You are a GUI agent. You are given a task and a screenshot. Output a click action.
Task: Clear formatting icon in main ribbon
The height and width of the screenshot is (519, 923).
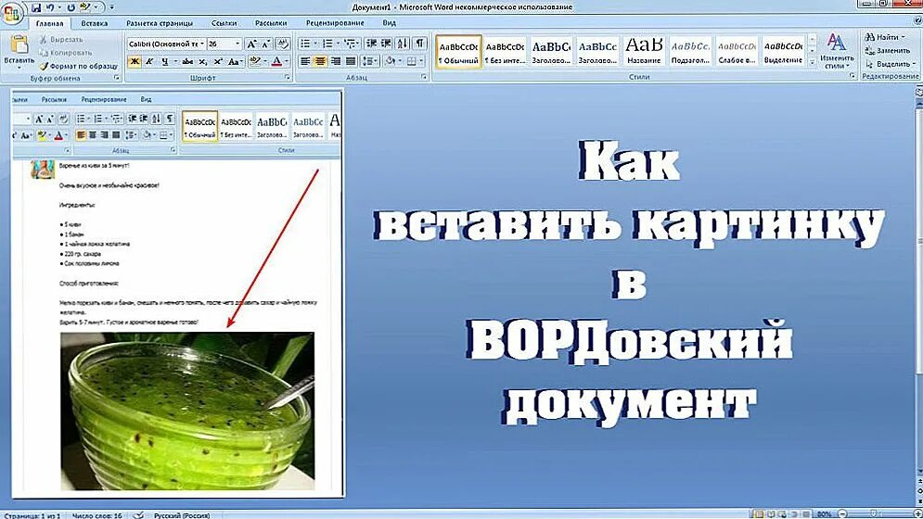283,44
